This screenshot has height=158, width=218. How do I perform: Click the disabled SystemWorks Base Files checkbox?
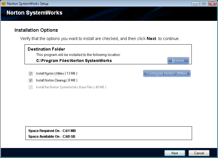coord(31,87)
